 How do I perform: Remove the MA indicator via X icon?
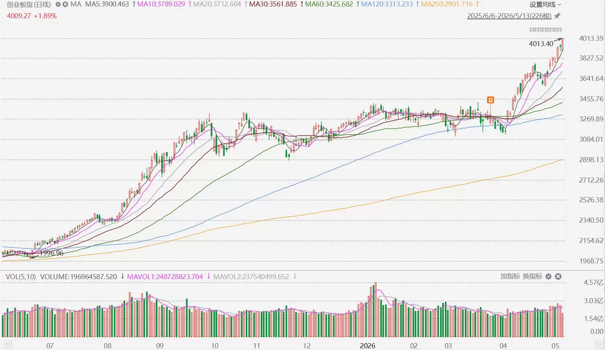pos(65,5)
